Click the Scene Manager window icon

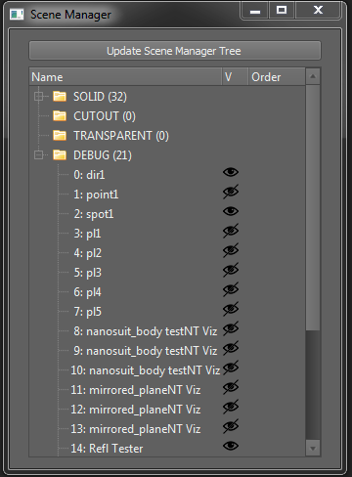[x=17, y=15]
